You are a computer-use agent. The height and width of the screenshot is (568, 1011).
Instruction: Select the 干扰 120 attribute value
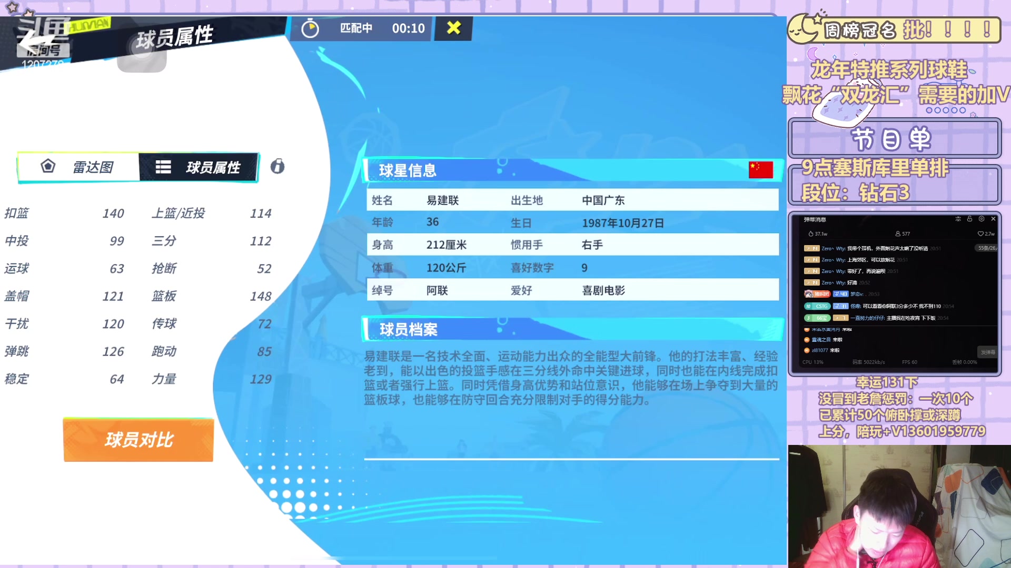(113, 324)
